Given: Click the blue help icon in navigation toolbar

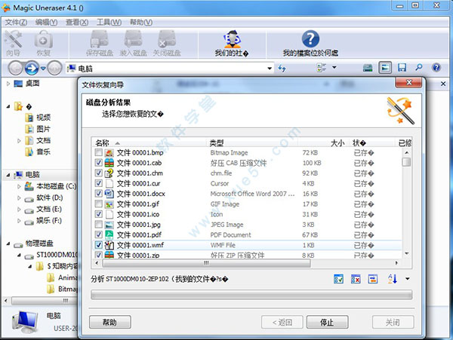Looking at the screenshot, I should 436,68.
